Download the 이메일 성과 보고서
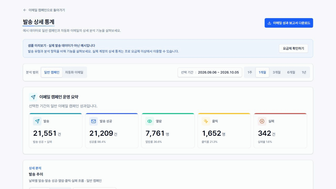The image size is (336, 189). [289, 23]
